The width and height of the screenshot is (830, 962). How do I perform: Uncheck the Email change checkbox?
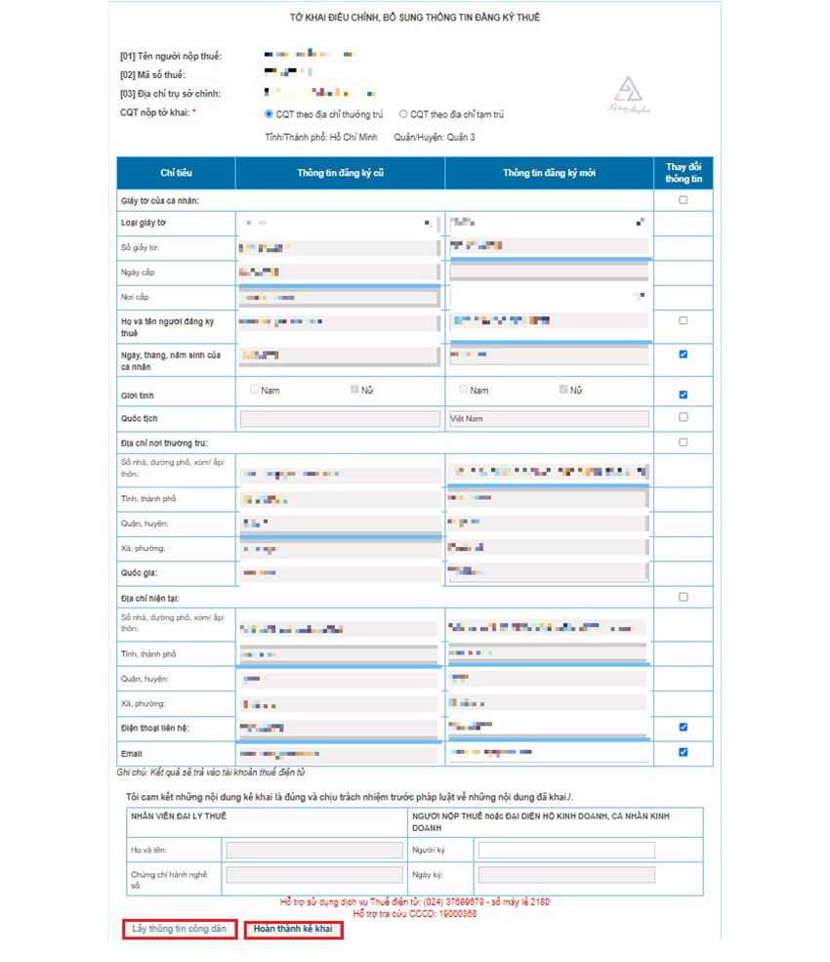tap(683, 752)
